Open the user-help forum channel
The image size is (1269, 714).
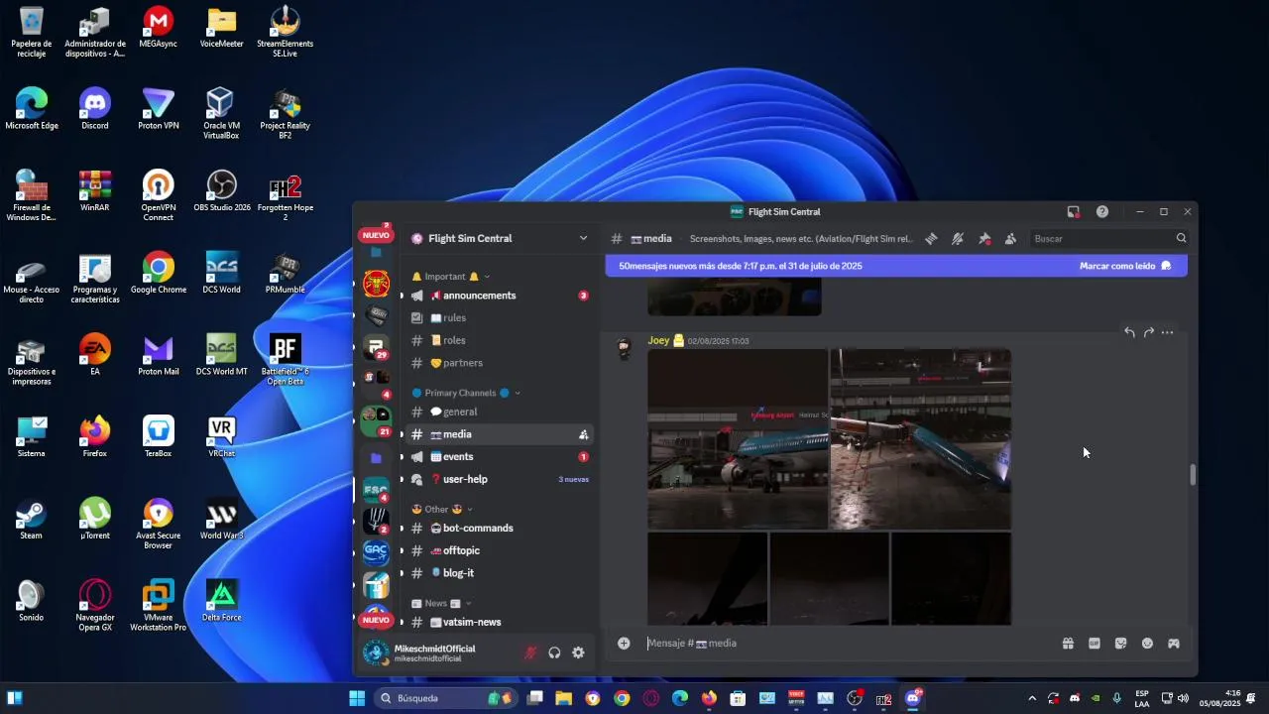(x=500, y=480)
